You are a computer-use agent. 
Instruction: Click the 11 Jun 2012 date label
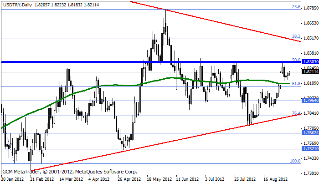click(187, 179)
